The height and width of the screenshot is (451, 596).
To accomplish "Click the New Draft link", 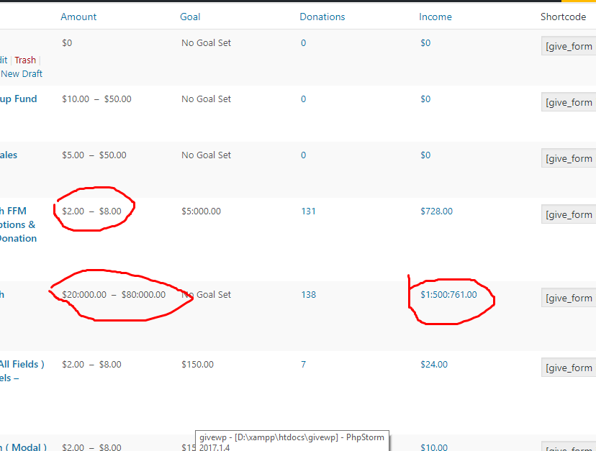I will coord(22,73).
